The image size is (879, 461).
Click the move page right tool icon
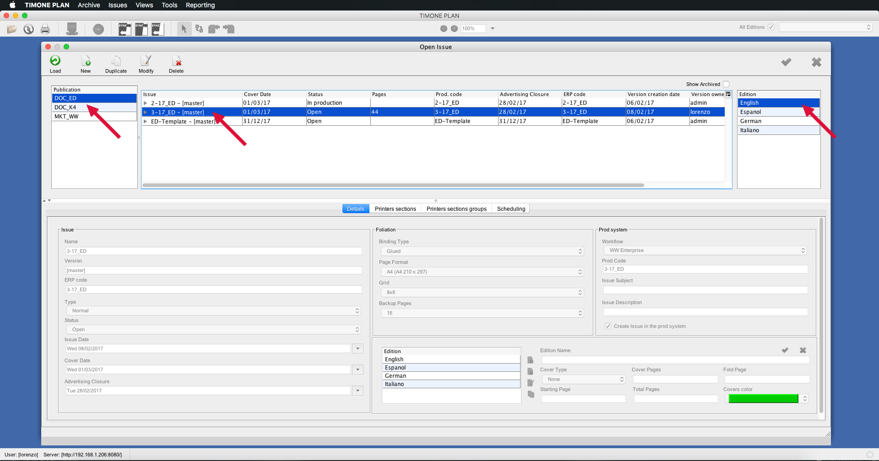[229, 29]
